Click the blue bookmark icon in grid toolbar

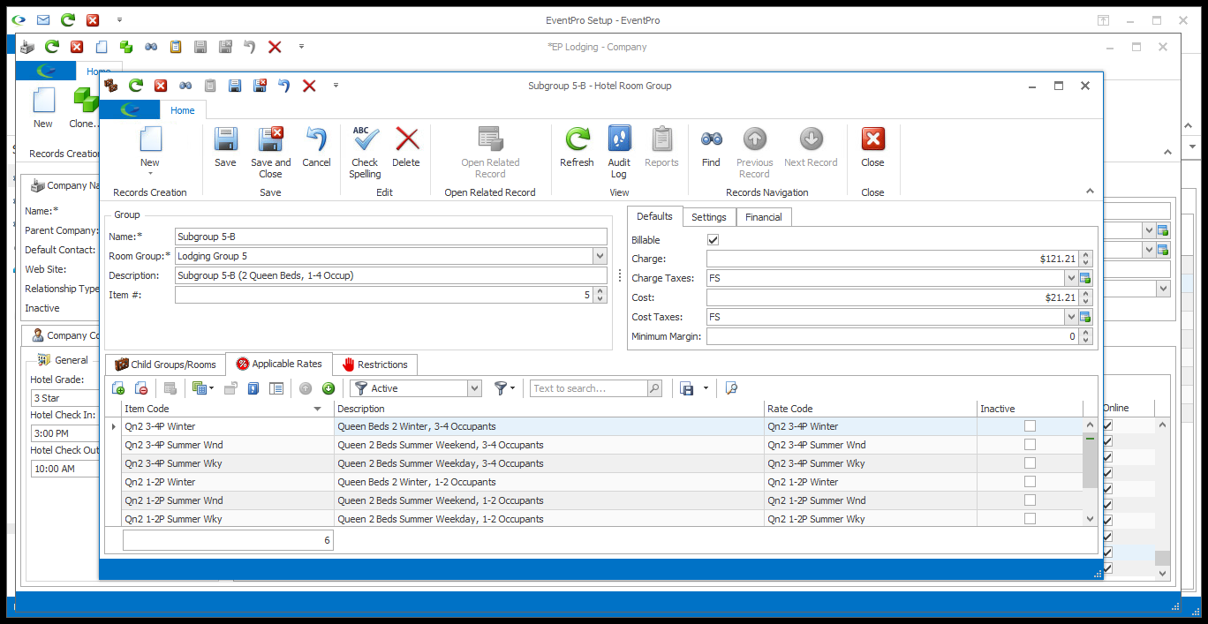pos(253,388)
